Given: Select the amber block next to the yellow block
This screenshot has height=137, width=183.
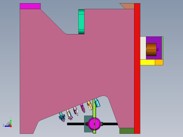Looking at the screenshot, I should point(159,62).
